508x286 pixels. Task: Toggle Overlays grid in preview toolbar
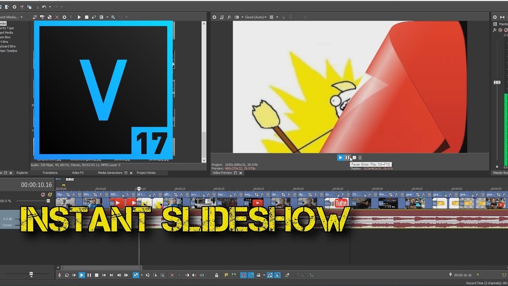[x=271, y=17]
